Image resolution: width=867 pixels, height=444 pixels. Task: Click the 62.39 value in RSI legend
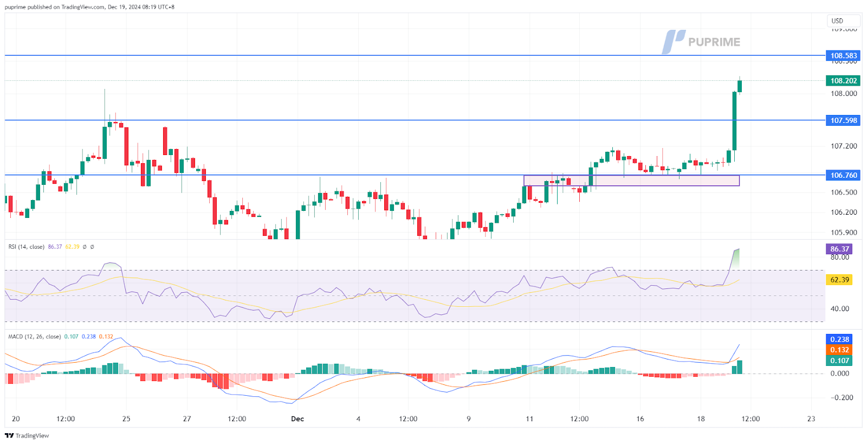pyautogui.click(x=72, y=247)
